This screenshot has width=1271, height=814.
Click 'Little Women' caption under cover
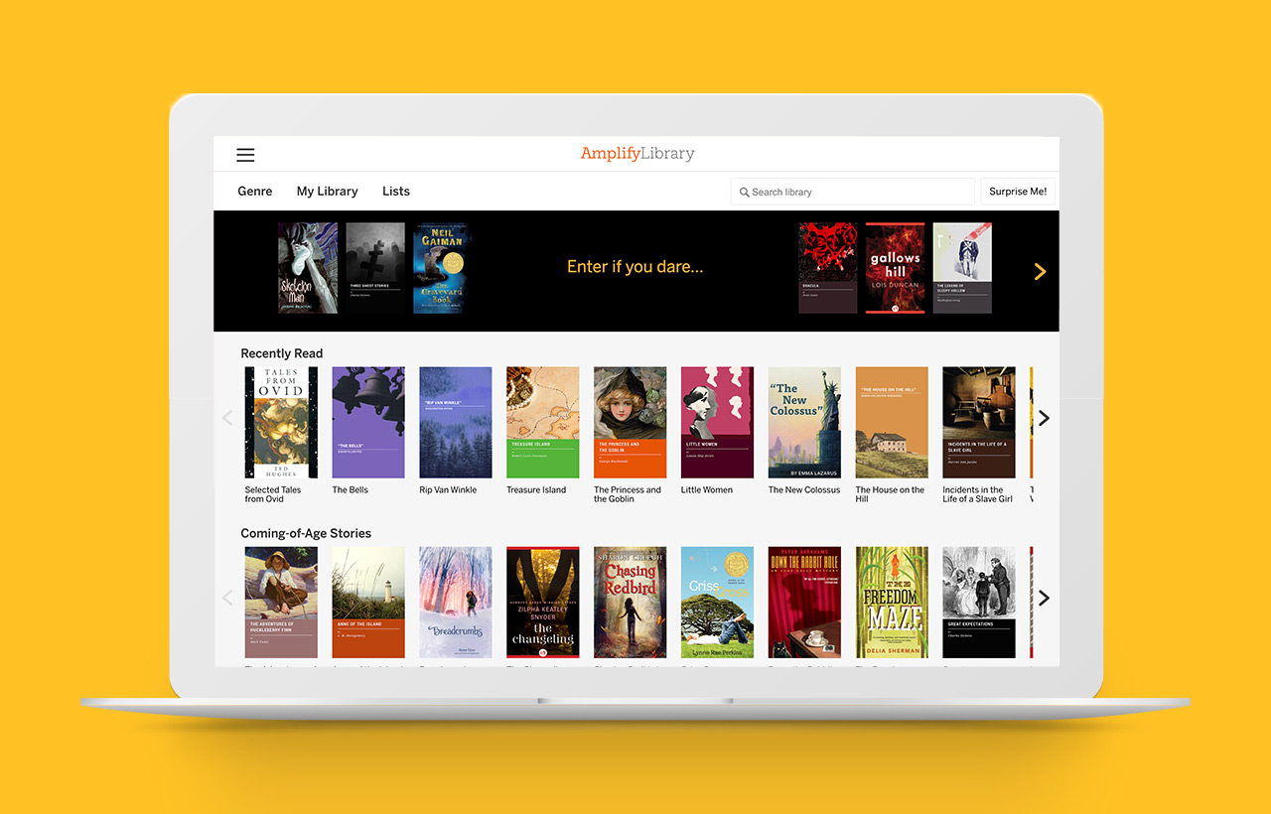click(x=707, y=490)
